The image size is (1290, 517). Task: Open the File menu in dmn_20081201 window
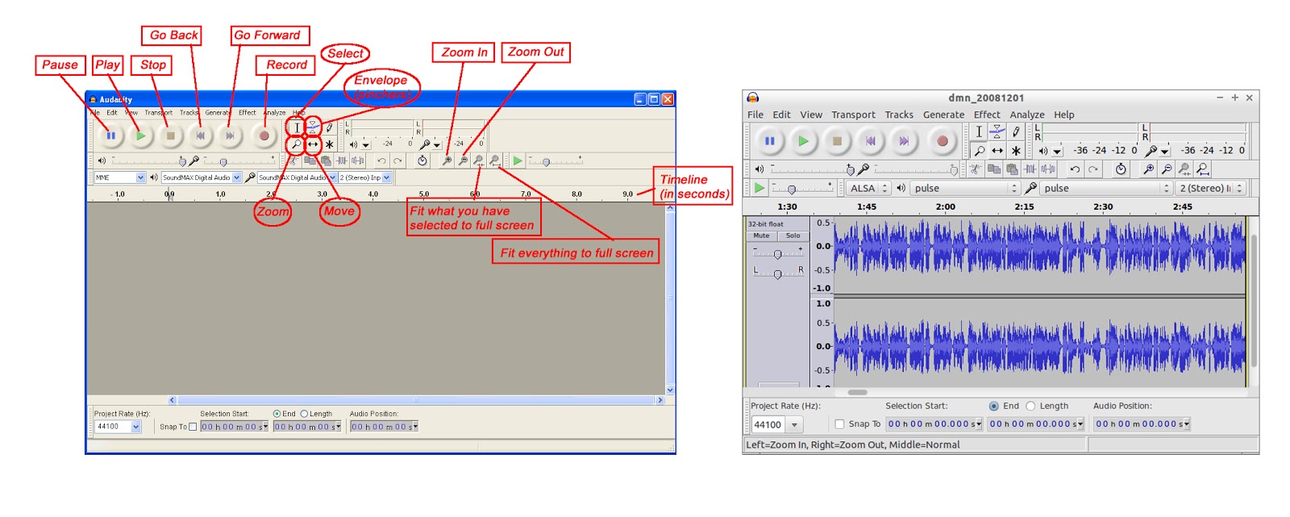[x=755, y=115]
